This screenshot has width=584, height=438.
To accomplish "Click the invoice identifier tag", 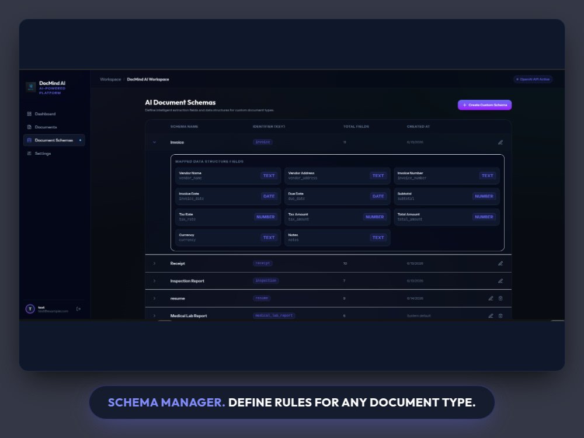I will click(263, 142).
